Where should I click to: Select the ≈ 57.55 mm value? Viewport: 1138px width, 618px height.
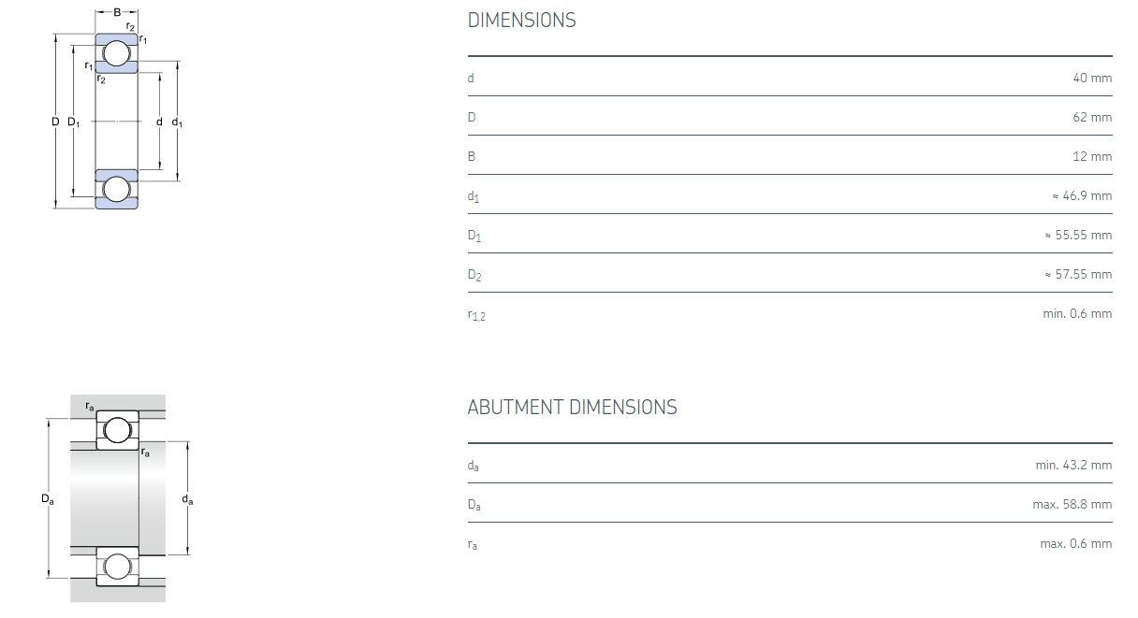(1078, 274)
